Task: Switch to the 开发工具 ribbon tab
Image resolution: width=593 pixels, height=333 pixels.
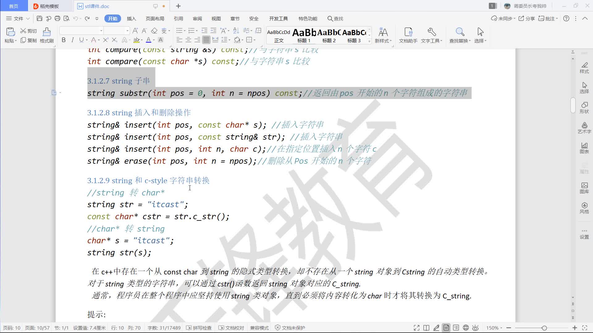Action: tap(278, 18)
